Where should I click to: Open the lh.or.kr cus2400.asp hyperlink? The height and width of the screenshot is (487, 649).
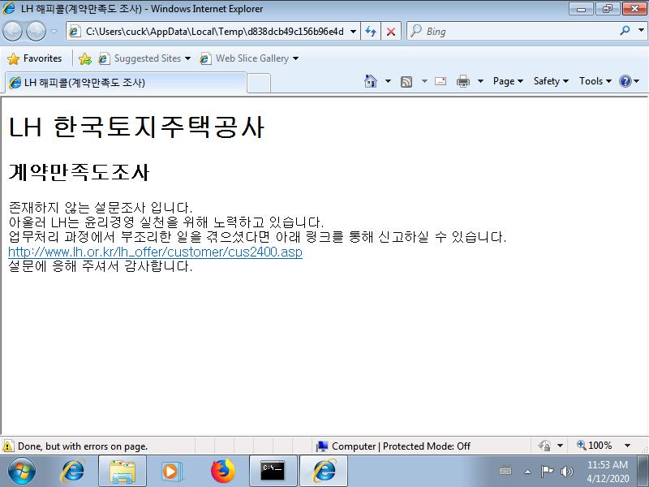[155, 252]
